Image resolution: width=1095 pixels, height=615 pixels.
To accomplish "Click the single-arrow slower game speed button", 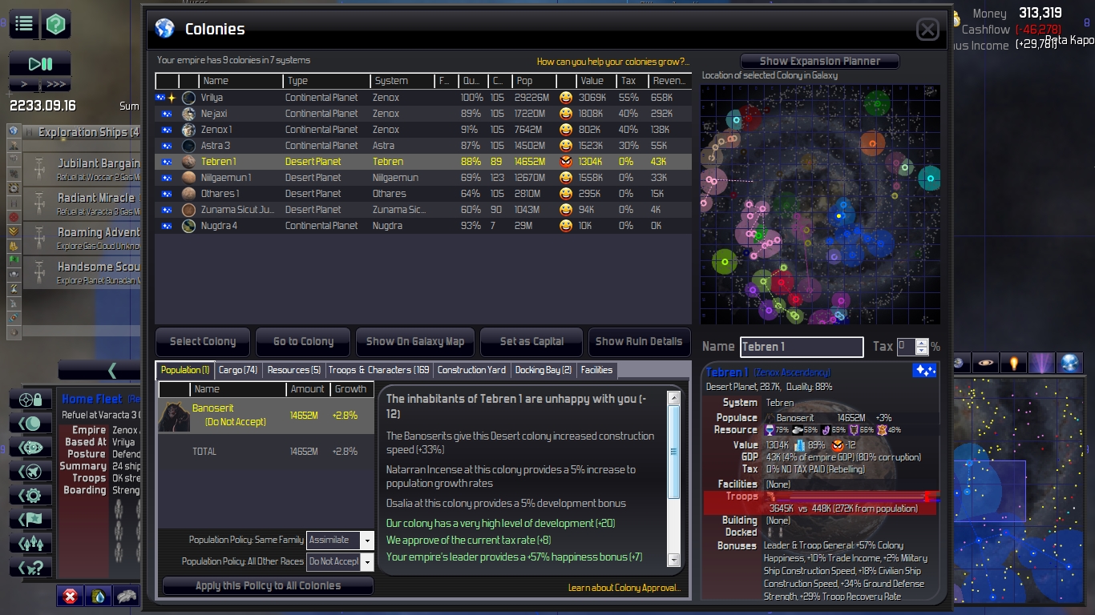I will point(25,84).
